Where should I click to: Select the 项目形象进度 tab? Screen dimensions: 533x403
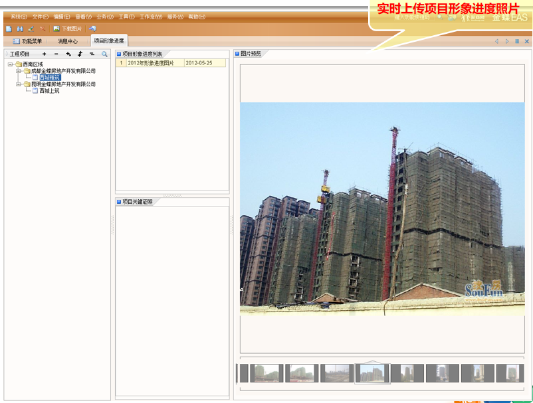click(109, 40)
